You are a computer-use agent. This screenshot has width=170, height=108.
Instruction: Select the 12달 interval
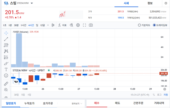coord(42,25)
